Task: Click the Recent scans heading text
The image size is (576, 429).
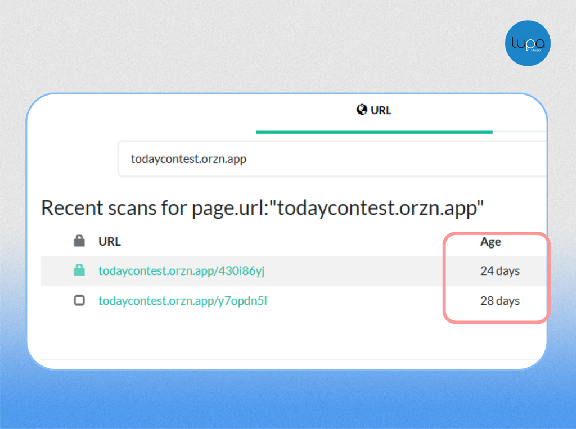Action: point(262,208)
